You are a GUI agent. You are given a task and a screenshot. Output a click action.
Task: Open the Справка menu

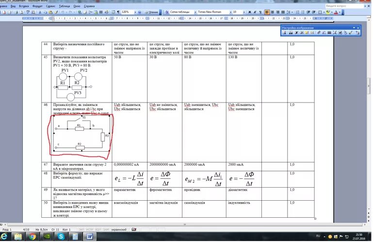(x=89, y=6)
